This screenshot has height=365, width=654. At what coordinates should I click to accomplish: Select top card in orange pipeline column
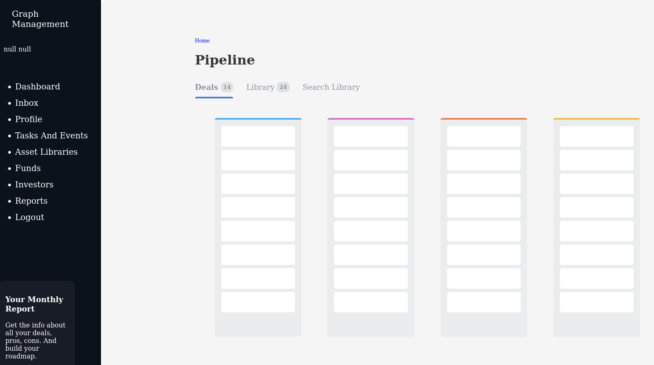tap(483, 136)
